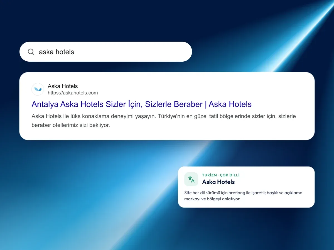Select the bold "Aska Hotels" card heading
Viewport: 334px width, 250px height.
coord(218,182)
